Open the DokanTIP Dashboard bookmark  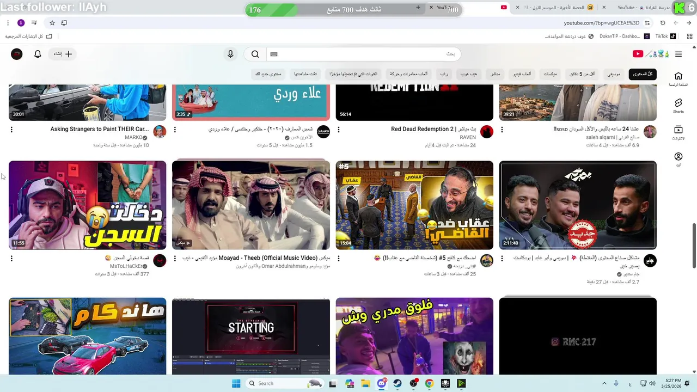pyautogui.click(x=624, y=36)
